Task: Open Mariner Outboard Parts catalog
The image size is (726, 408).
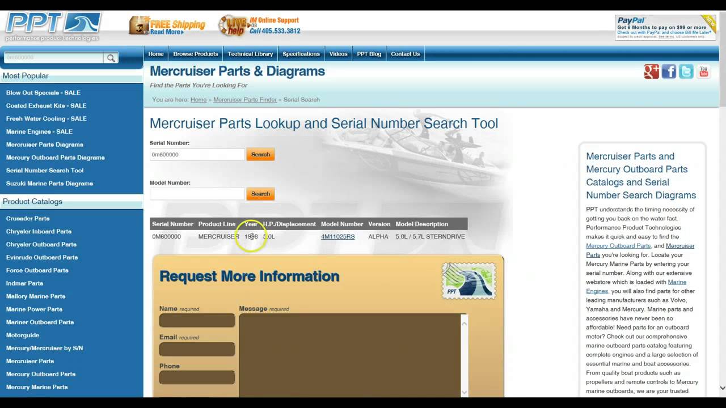Action: (x=40, y=323)
